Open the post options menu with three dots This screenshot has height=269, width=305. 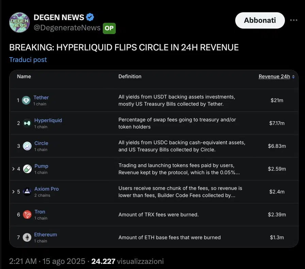[x=294, y=20]
